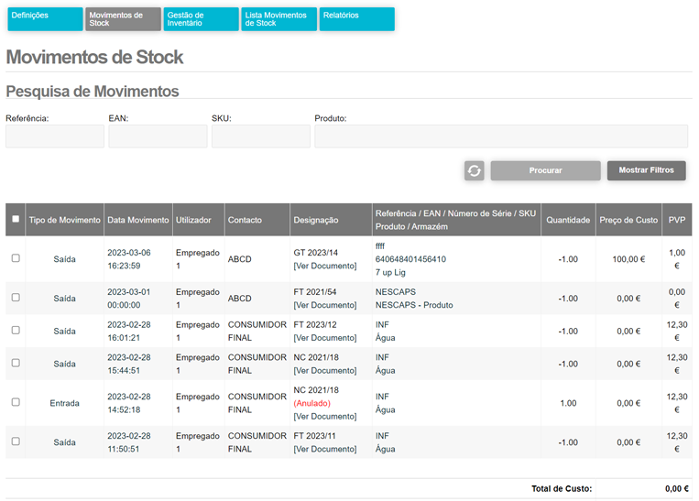Click the date 2023-03-06 16:23:59
Screen dimensions: 699x501
point(129,259)
